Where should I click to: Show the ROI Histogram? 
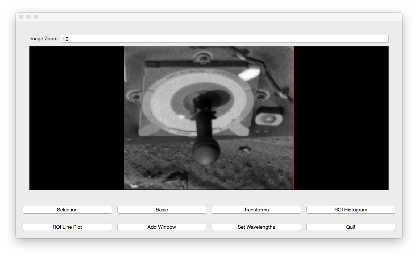click(x=350, y=210)
